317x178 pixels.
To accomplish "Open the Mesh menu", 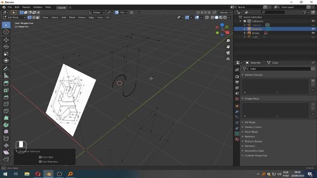I will coord(72,18).
